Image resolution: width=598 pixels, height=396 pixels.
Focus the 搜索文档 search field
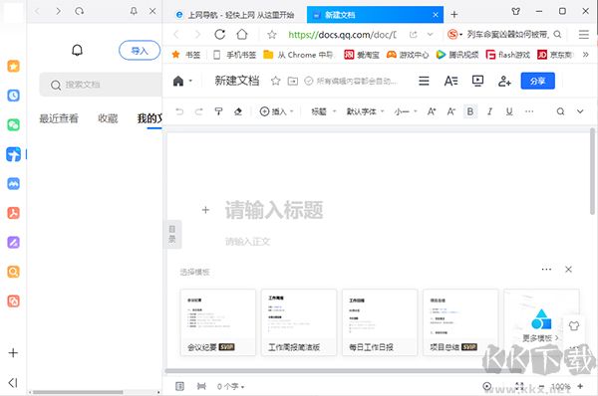pos(101,85)
